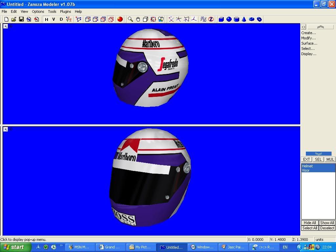Create a Sphere primitive
The width and height of the screenshot is (336, 252).
point(229,19)
